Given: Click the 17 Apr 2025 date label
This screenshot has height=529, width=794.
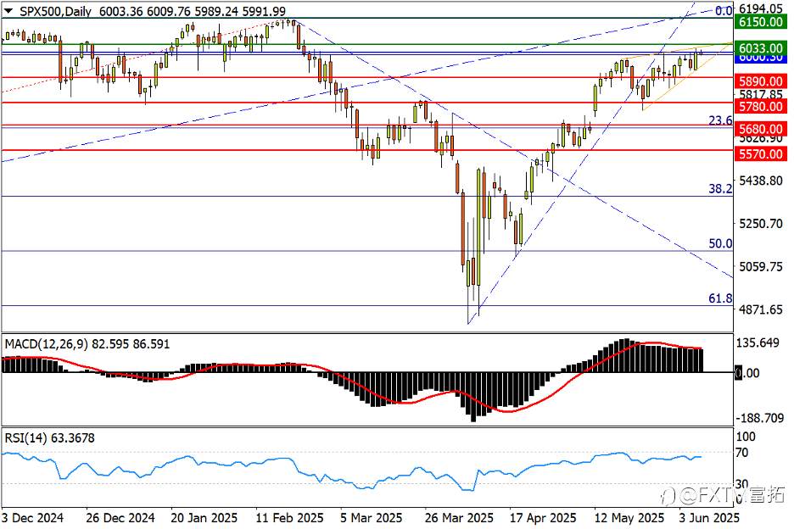Looking at the screenshot, I should coord(544,518).
